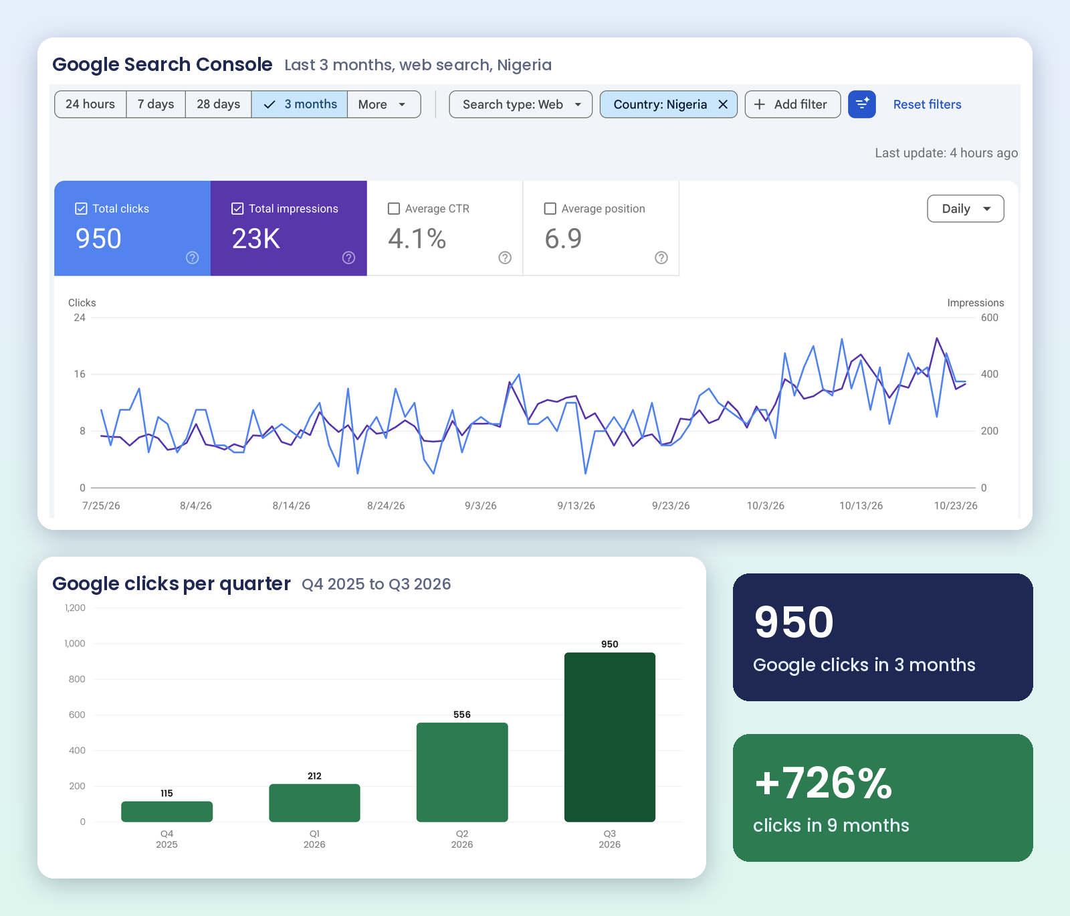Click the Reset filters link
Viewport: 1070px width, 916px height.
(928, 104)
